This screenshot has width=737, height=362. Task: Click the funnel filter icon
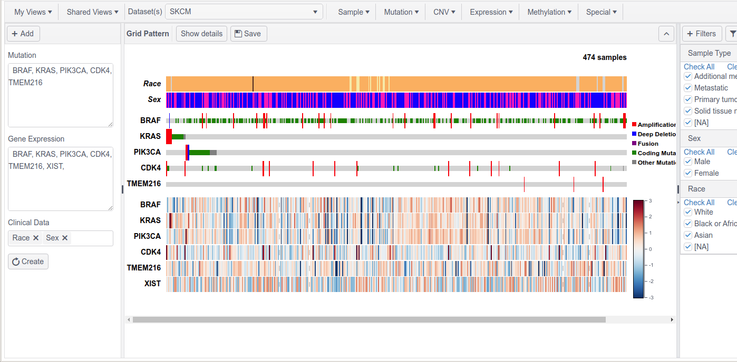(x=732, y=34)
